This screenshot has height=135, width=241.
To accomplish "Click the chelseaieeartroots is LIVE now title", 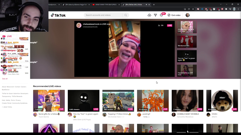I will tap(96, 24).
